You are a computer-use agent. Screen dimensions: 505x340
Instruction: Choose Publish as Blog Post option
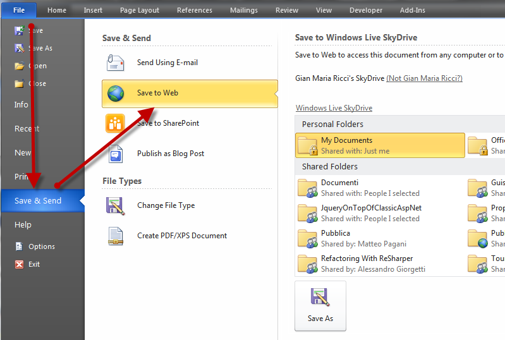pos(190,154)
